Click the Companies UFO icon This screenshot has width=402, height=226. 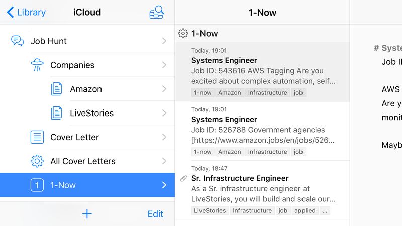click(x=37, y=65)
